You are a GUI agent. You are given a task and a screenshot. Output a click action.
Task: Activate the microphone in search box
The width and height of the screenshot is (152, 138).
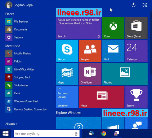[76, 134]
